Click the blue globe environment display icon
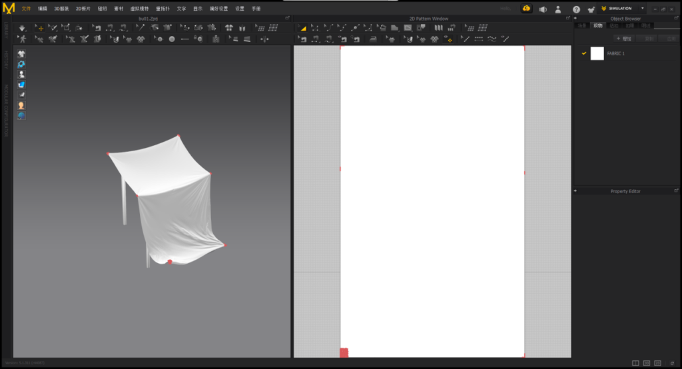 point(21,116)
